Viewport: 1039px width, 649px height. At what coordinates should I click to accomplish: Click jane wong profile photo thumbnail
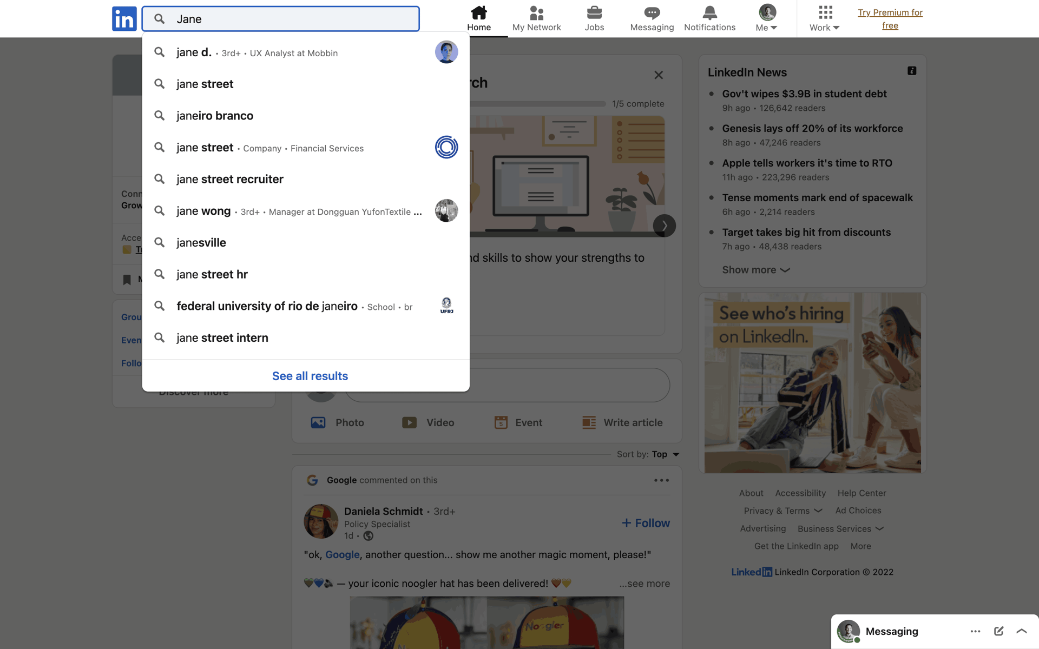coord(446,210)
